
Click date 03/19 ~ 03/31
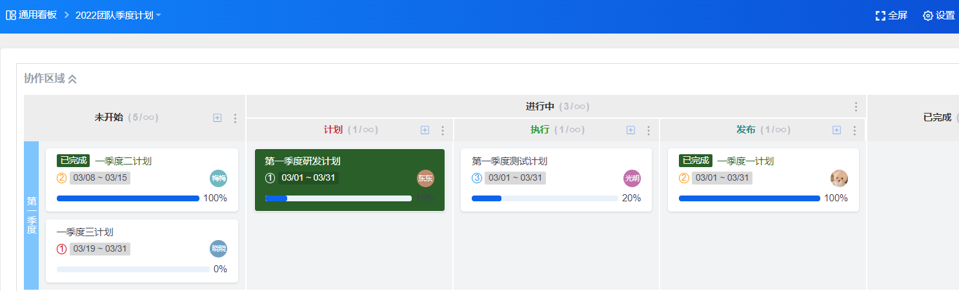click(100, 249)
